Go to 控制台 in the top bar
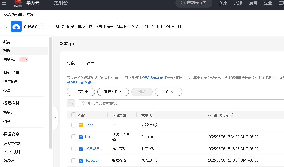284x167 pixels. tap(61, 3)
